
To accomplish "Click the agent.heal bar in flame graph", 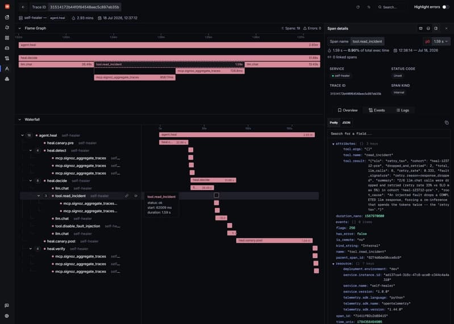I will tap(169, 45).
